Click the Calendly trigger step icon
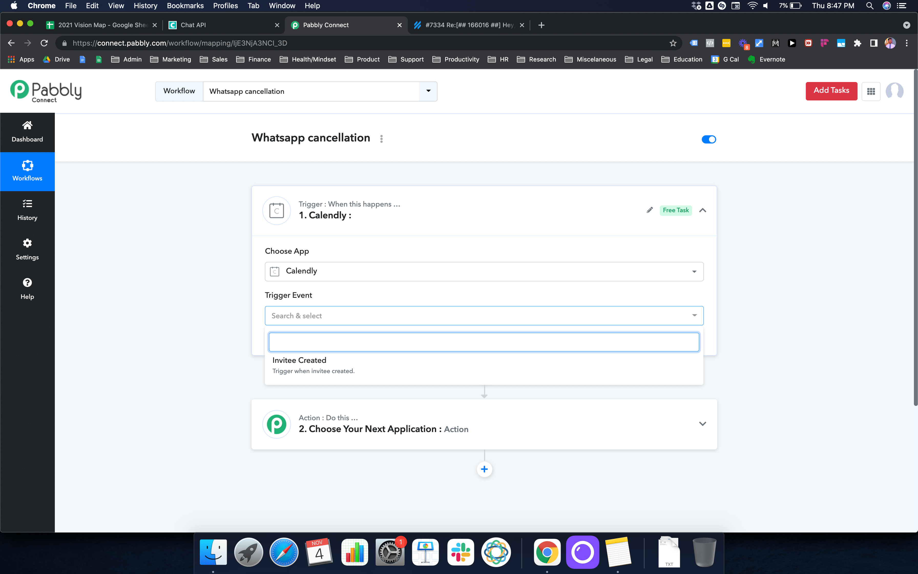This screenshot has width=918, height=574. coord(277,210)
